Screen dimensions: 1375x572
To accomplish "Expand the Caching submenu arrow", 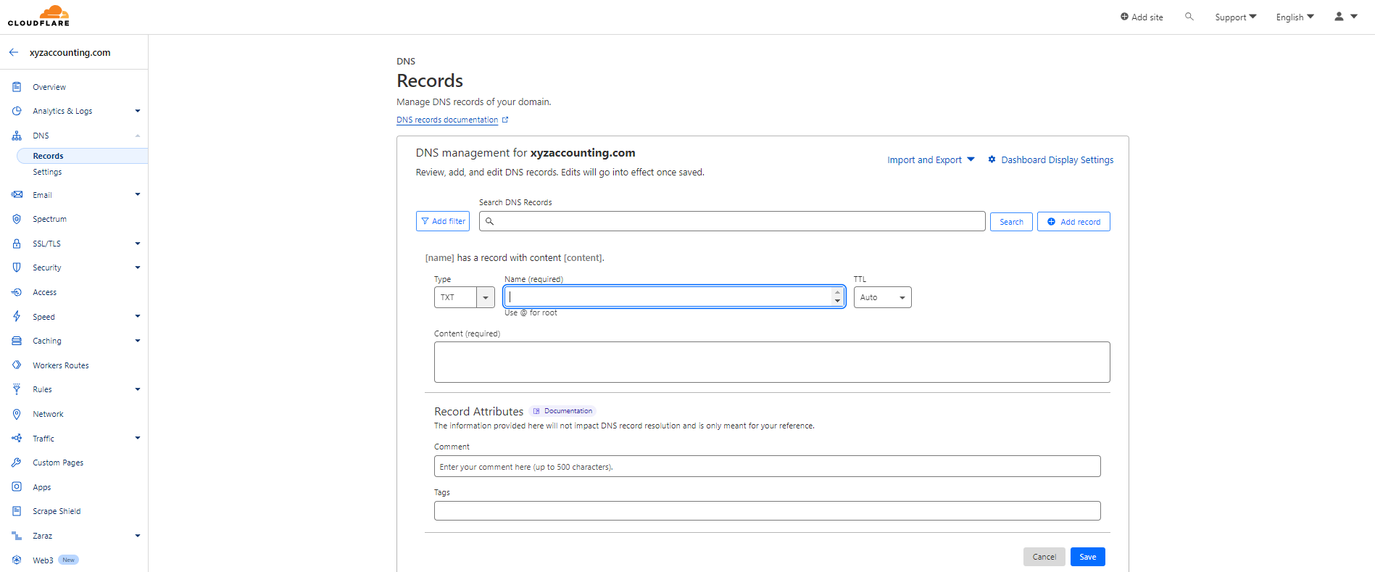I will point(137,341).
